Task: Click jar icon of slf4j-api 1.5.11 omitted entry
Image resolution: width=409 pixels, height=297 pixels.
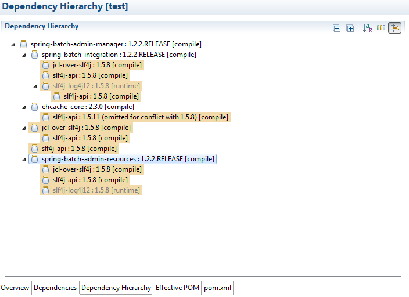Action: pos(46,117)
